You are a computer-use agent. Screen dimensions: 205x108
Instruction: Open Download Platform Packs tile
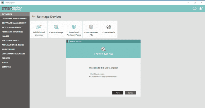click(x=74, y=29)
